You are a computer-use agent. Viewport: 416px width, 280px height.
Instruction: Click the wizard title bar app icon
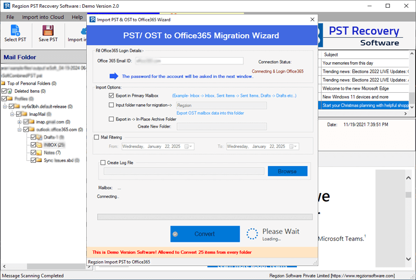click(x=92, y=20)
